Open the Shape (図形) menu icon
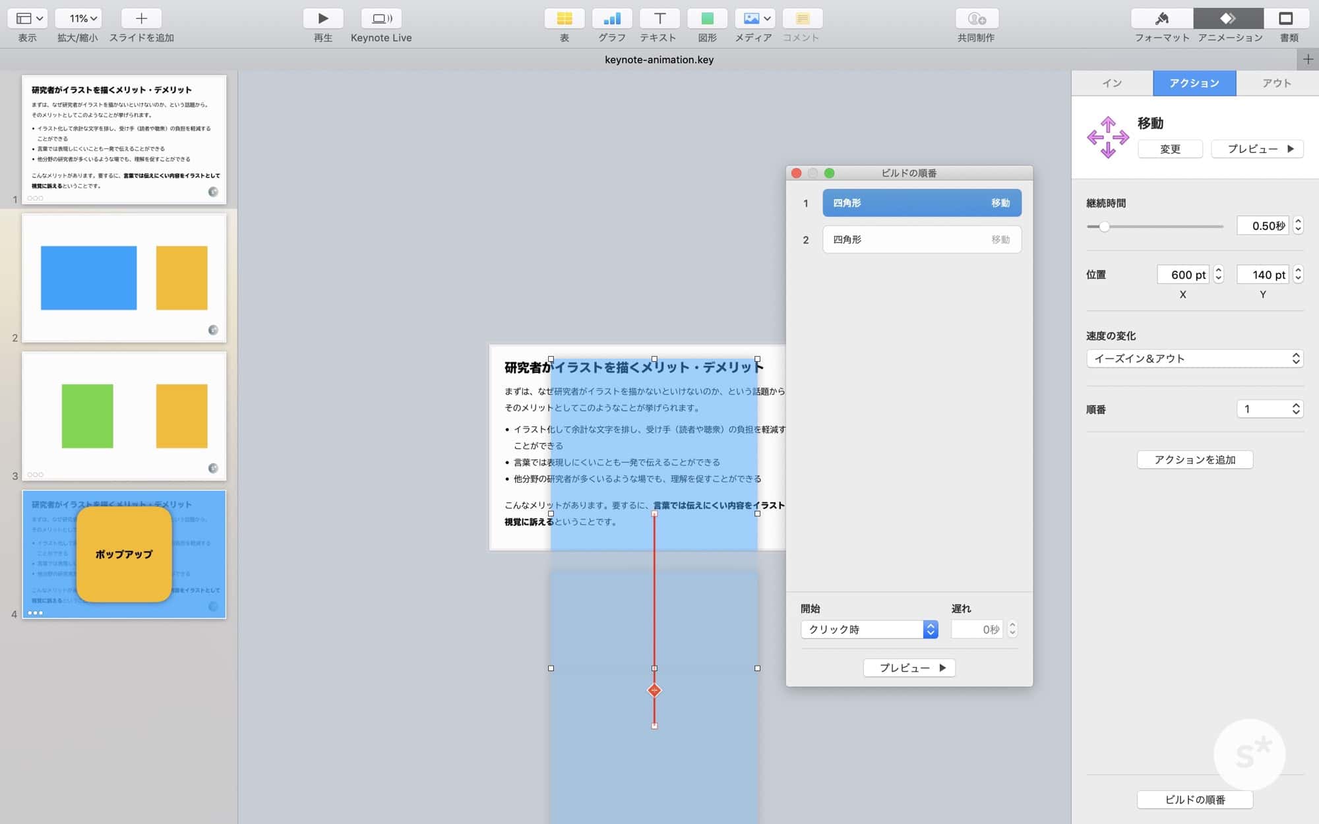1319x824 pixels. click(707, 18)
